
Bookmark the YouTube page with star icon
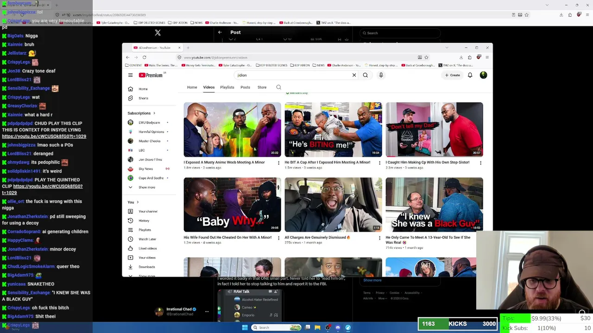pyautogui.click(x=426, y=57)
